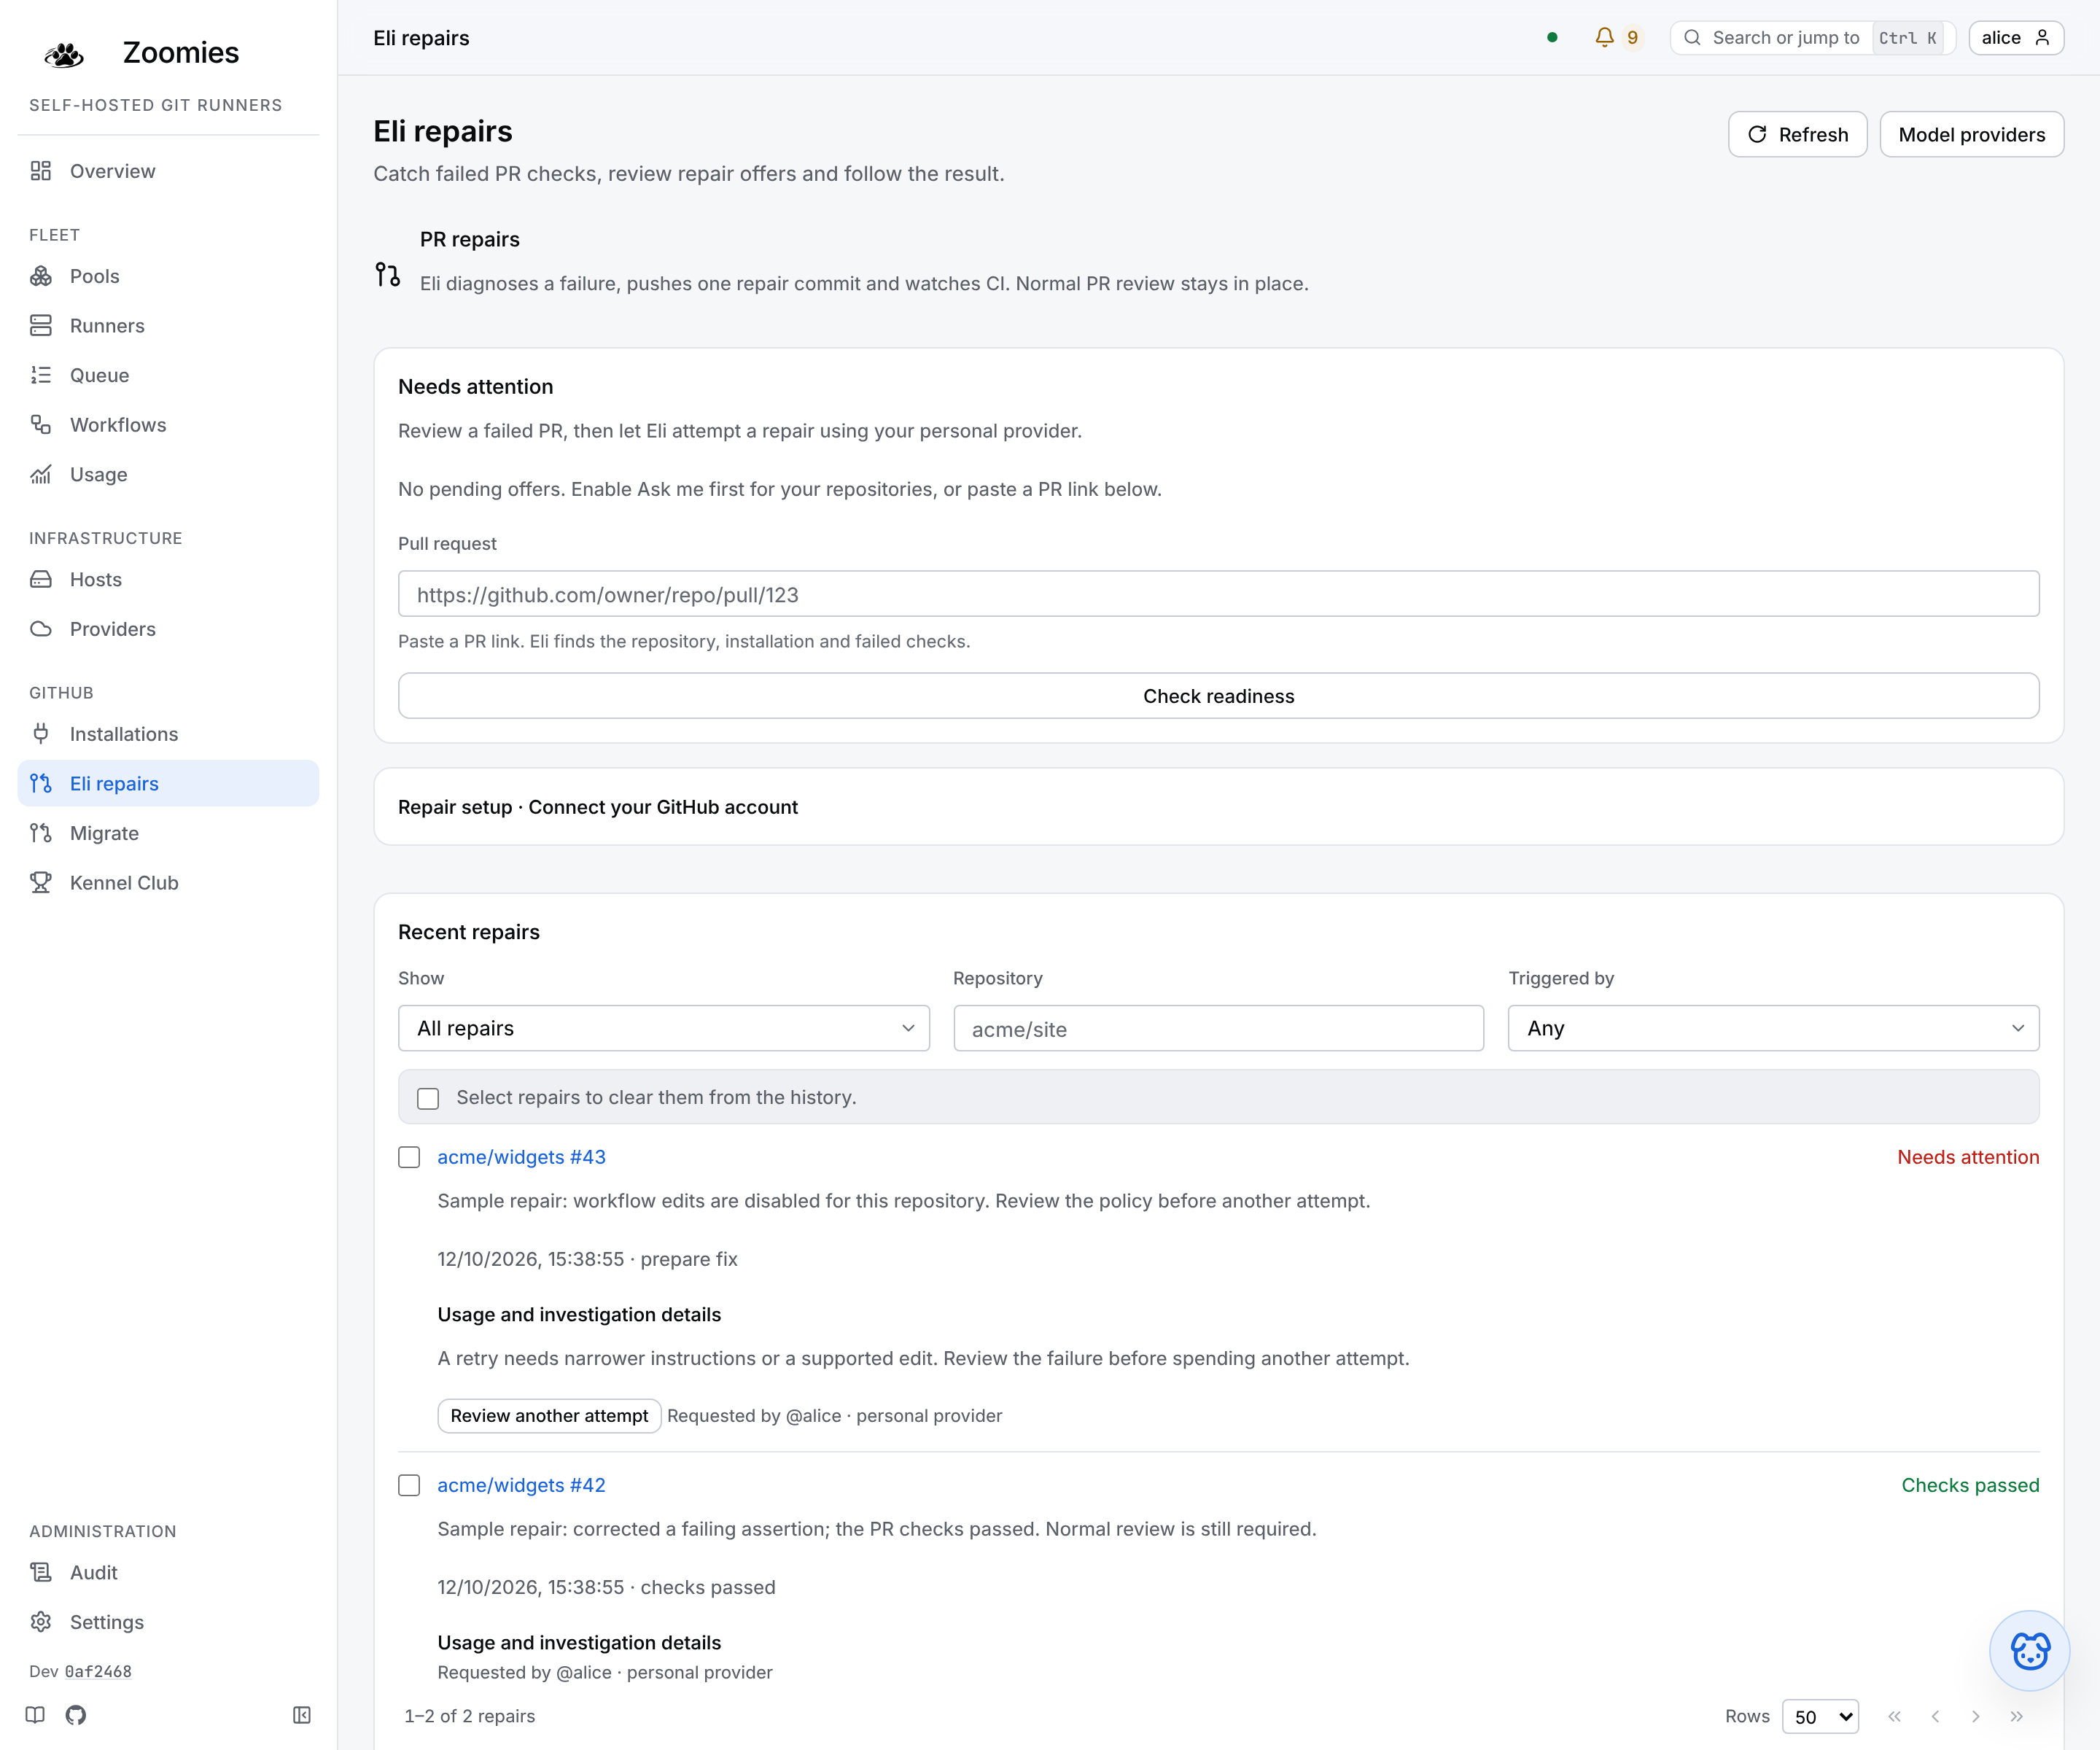Collapse the sidebar with panel icon

point(302,1715)
